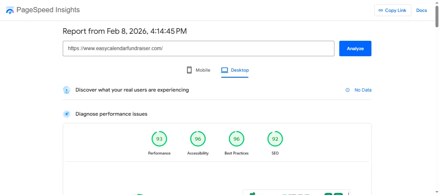Select the Accessibility score gauge
The width and height of the screenshot is (439, 195).
pyautogui.click(x=198, y=139)
